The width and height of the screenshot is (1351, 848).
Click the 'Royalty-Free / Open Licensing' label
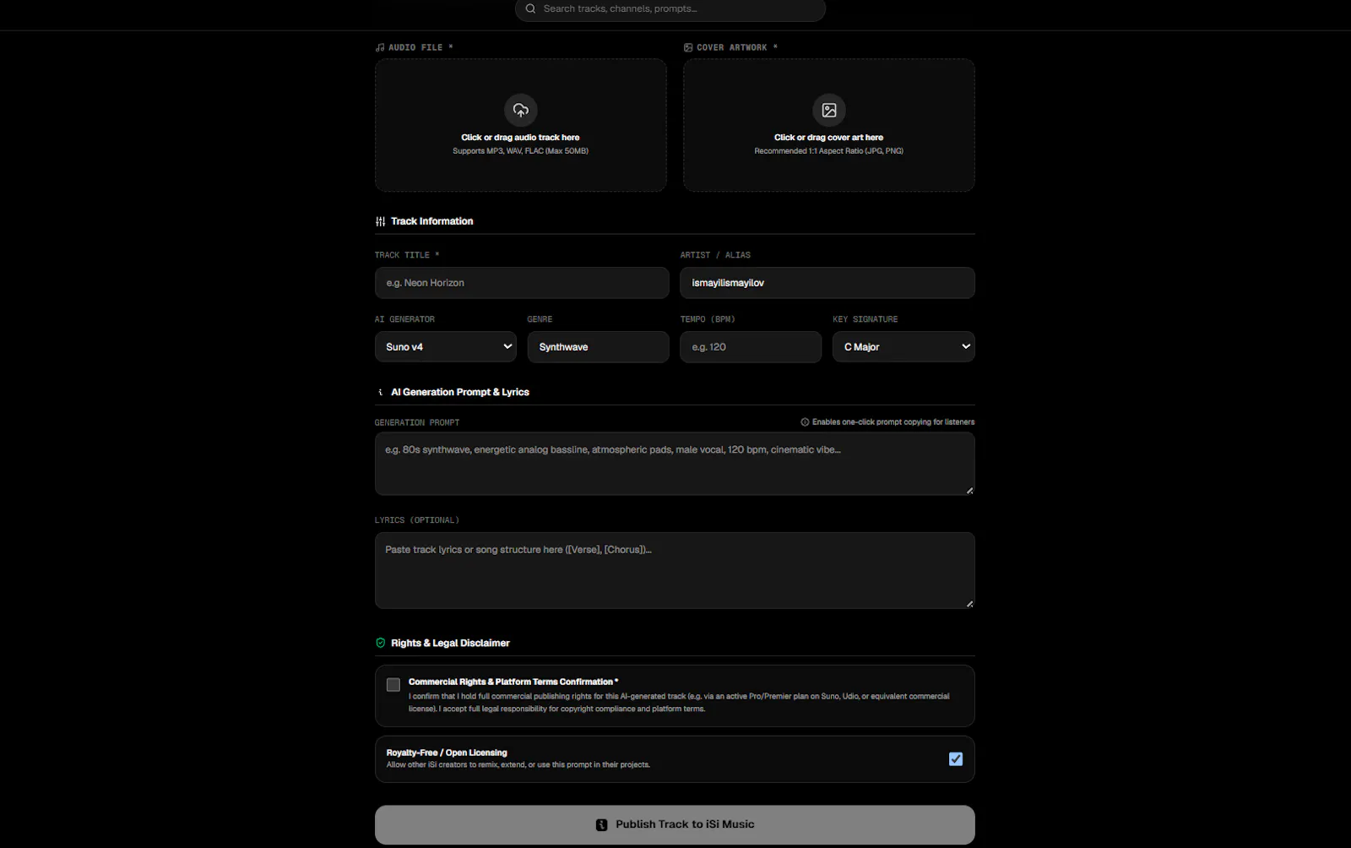click(x=447, y=753)
